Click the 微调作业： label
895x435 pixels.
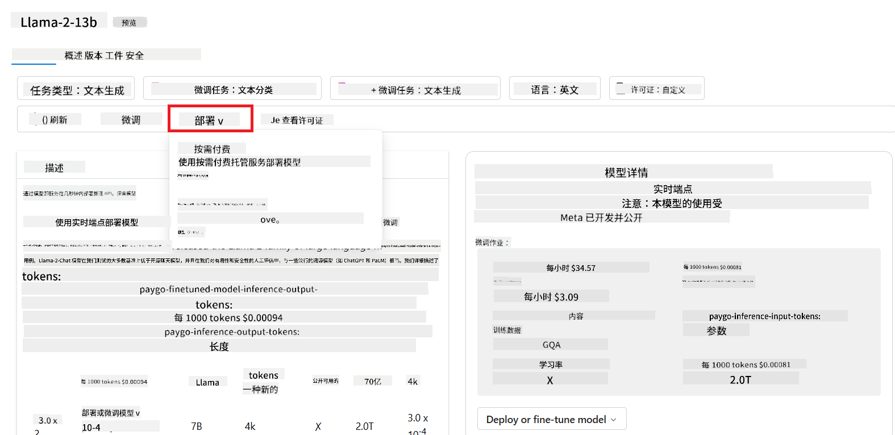pos(492,242)
